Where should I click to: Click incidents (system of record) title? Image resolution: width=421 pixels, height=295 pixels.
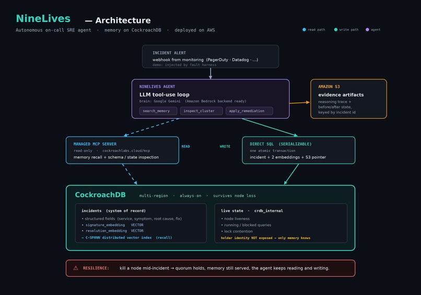tap(113, 211)
